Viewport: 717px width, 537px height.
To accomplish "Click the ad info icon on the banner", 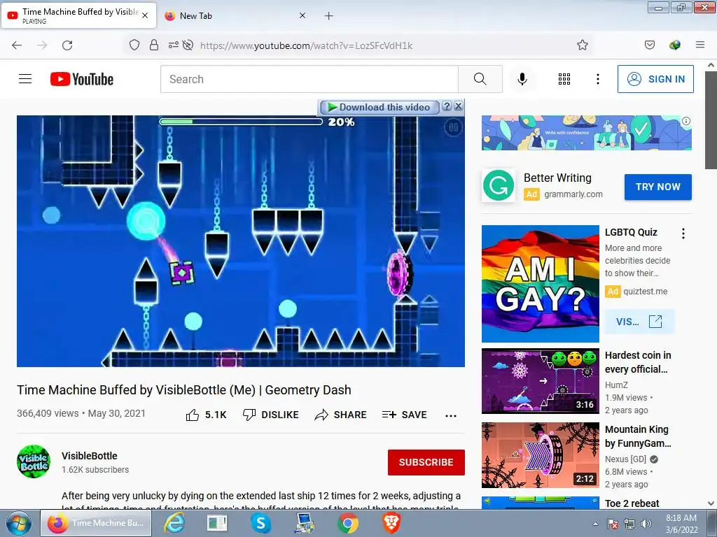I will tap(686, 121).
